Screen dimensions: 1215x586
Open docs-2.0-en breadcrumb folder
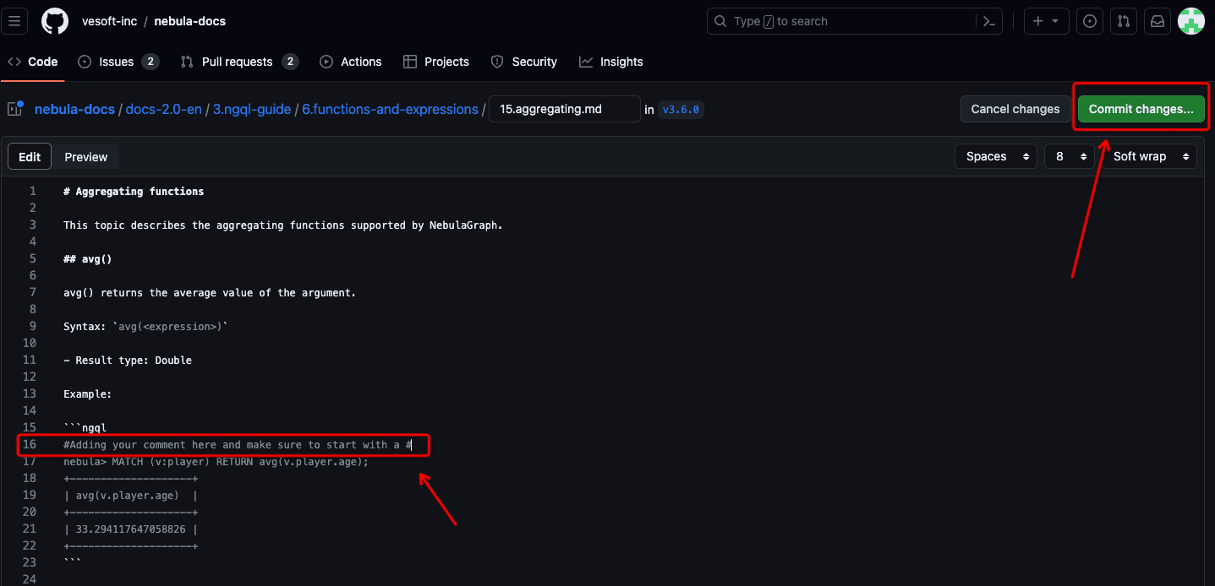click(163, 109)
